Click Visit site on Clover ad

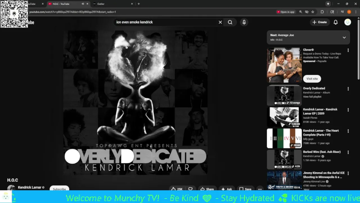[312, 79]
